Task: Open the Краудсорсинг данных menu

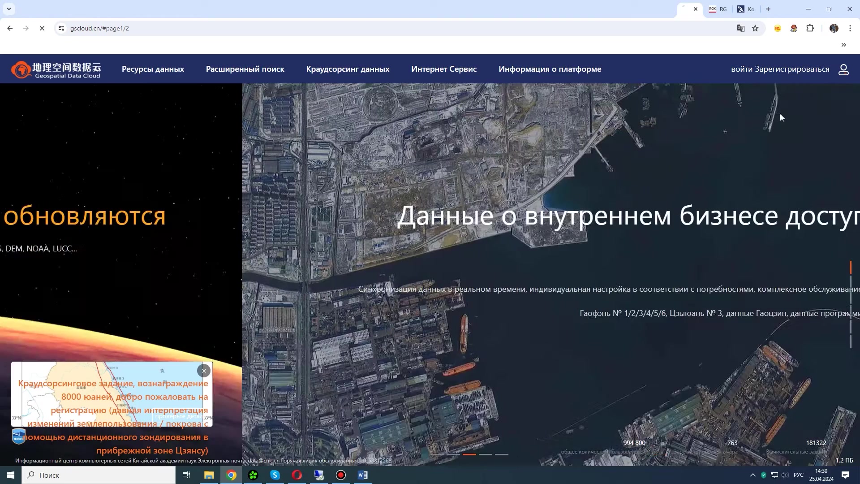Action: [348, 69]
